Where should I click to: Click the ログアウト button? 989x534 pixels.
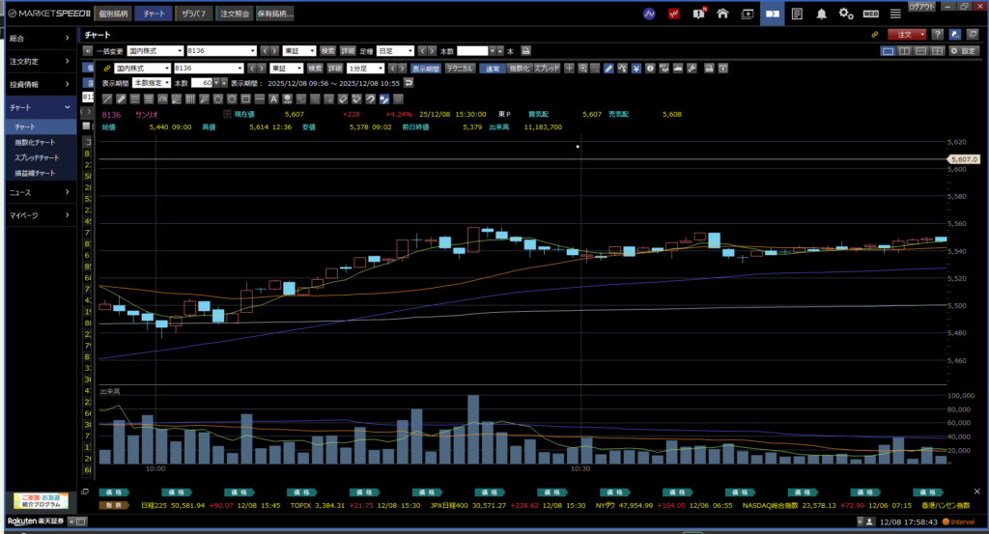click(921, 7)
